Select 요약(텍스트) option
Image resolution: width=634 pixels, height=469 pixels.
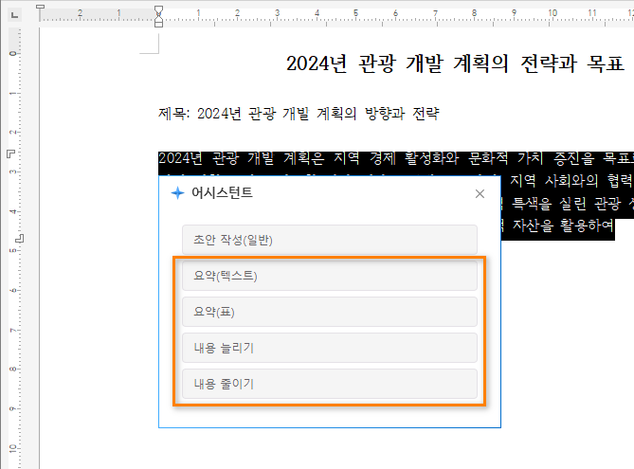point(330,276)
